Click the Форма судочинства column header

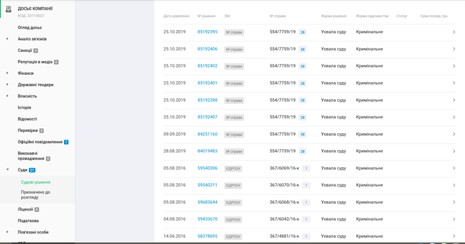tap(372, 16)
